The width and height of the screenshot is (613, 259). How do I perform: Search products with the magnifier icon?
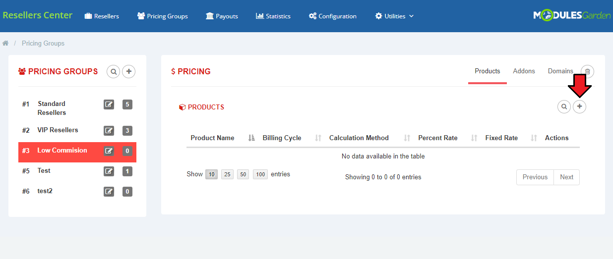(x=564, y=106)
